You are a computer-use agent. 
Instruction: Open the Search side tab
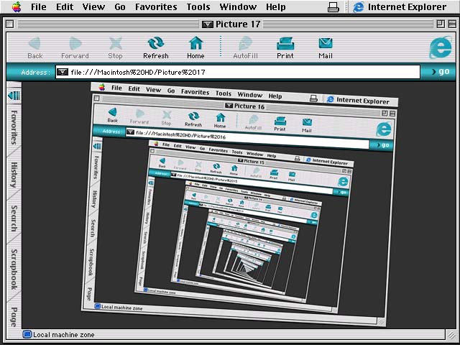[14, 218]
